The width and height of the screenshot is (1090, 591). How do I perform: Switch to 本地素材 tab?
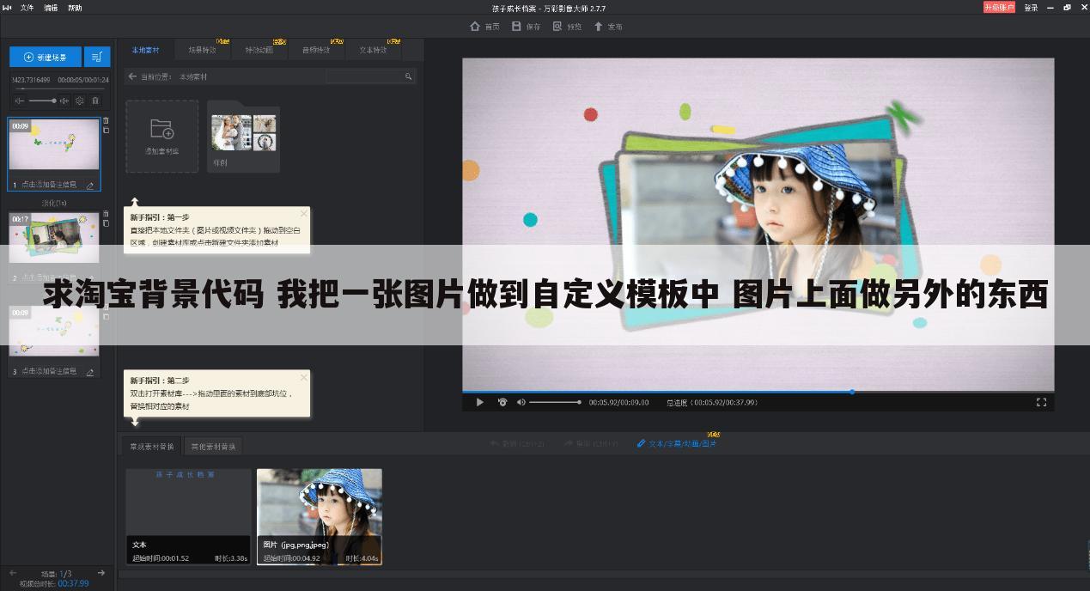point(145,50)
